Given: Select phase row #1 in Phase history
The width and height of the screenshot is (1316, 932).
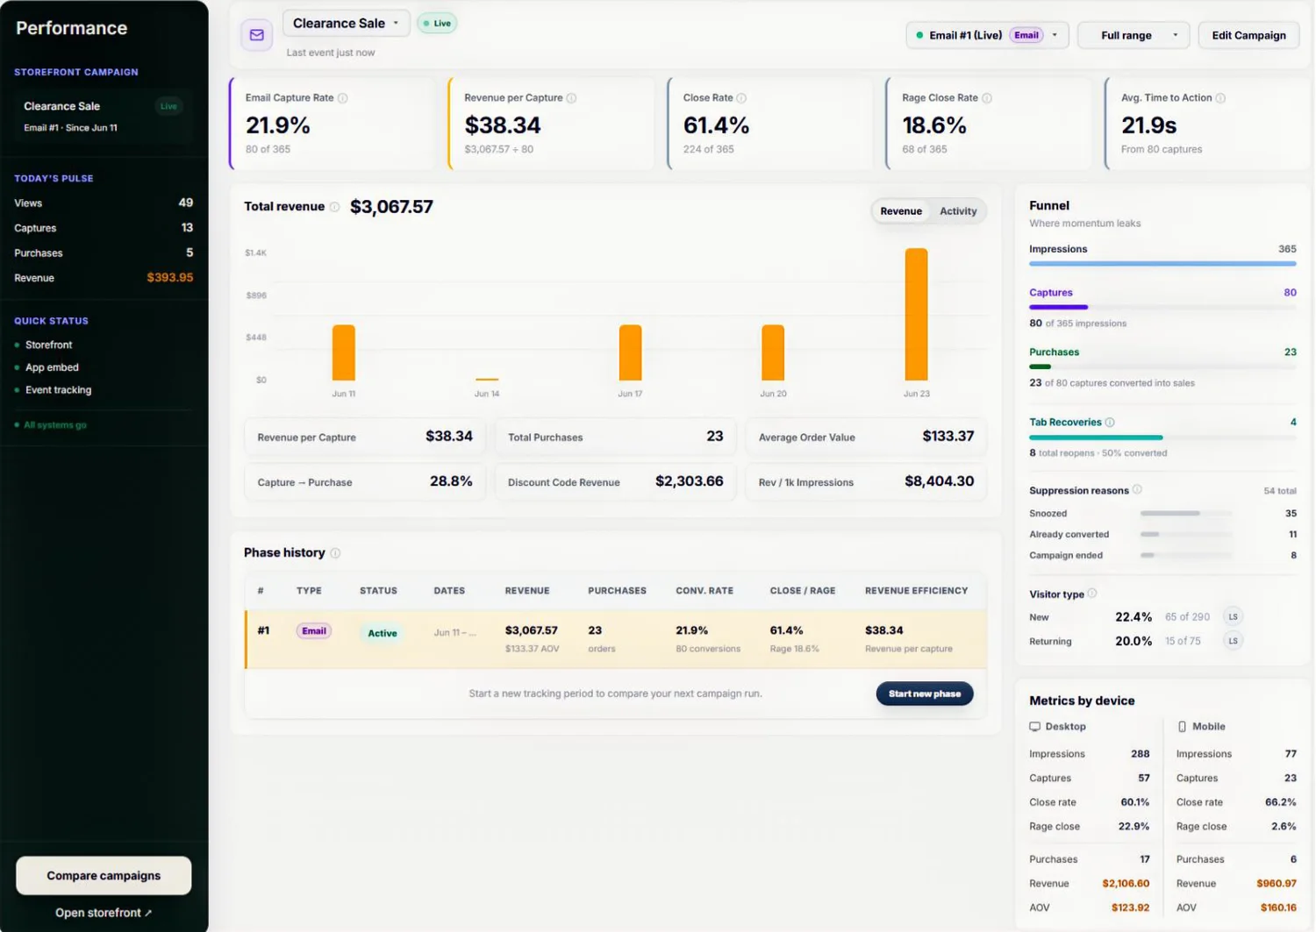Looking at the screenshot, I should (616, 639).
